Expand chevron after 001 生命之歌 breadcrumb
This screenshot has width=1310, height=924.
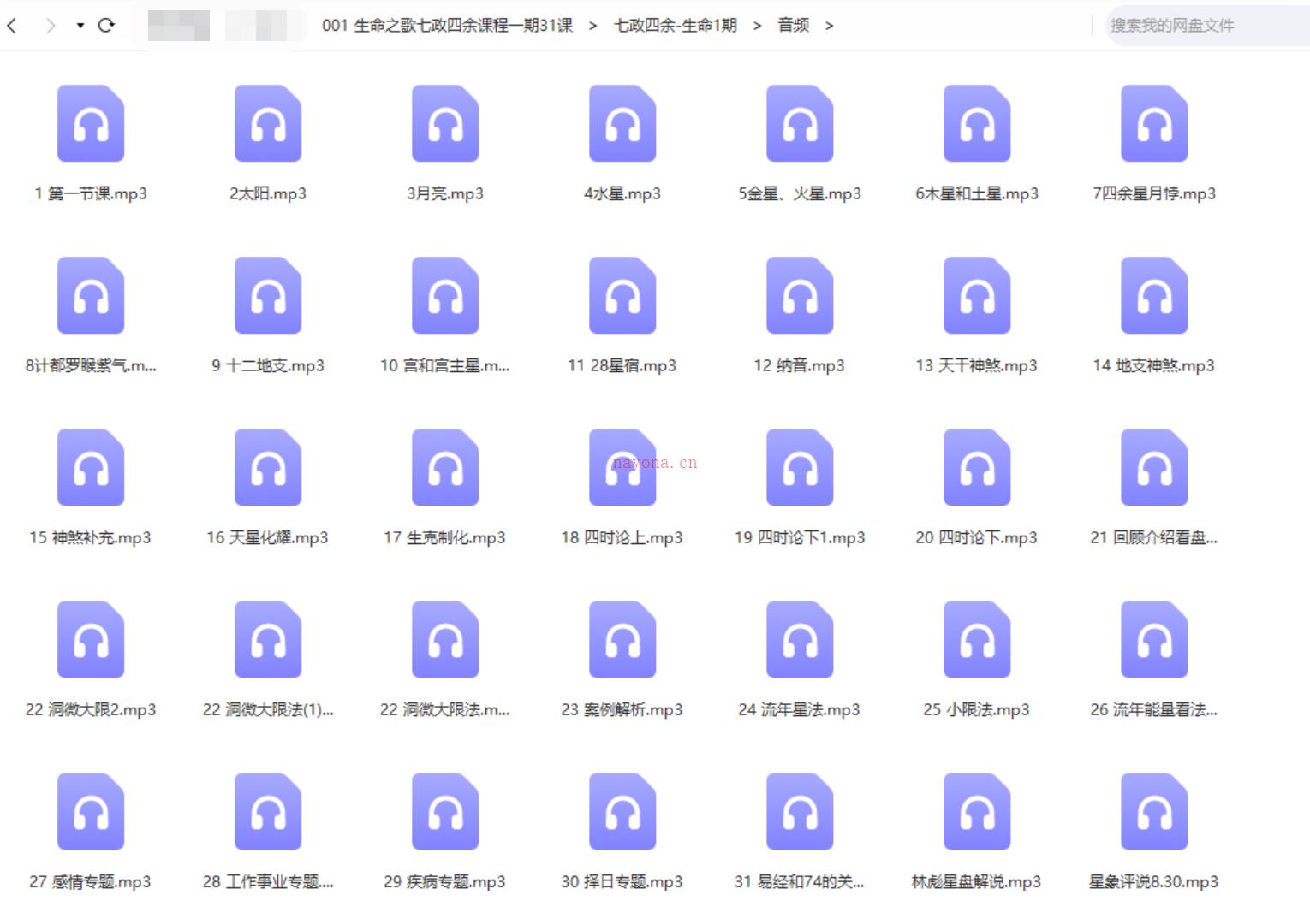tap(592, 26)
